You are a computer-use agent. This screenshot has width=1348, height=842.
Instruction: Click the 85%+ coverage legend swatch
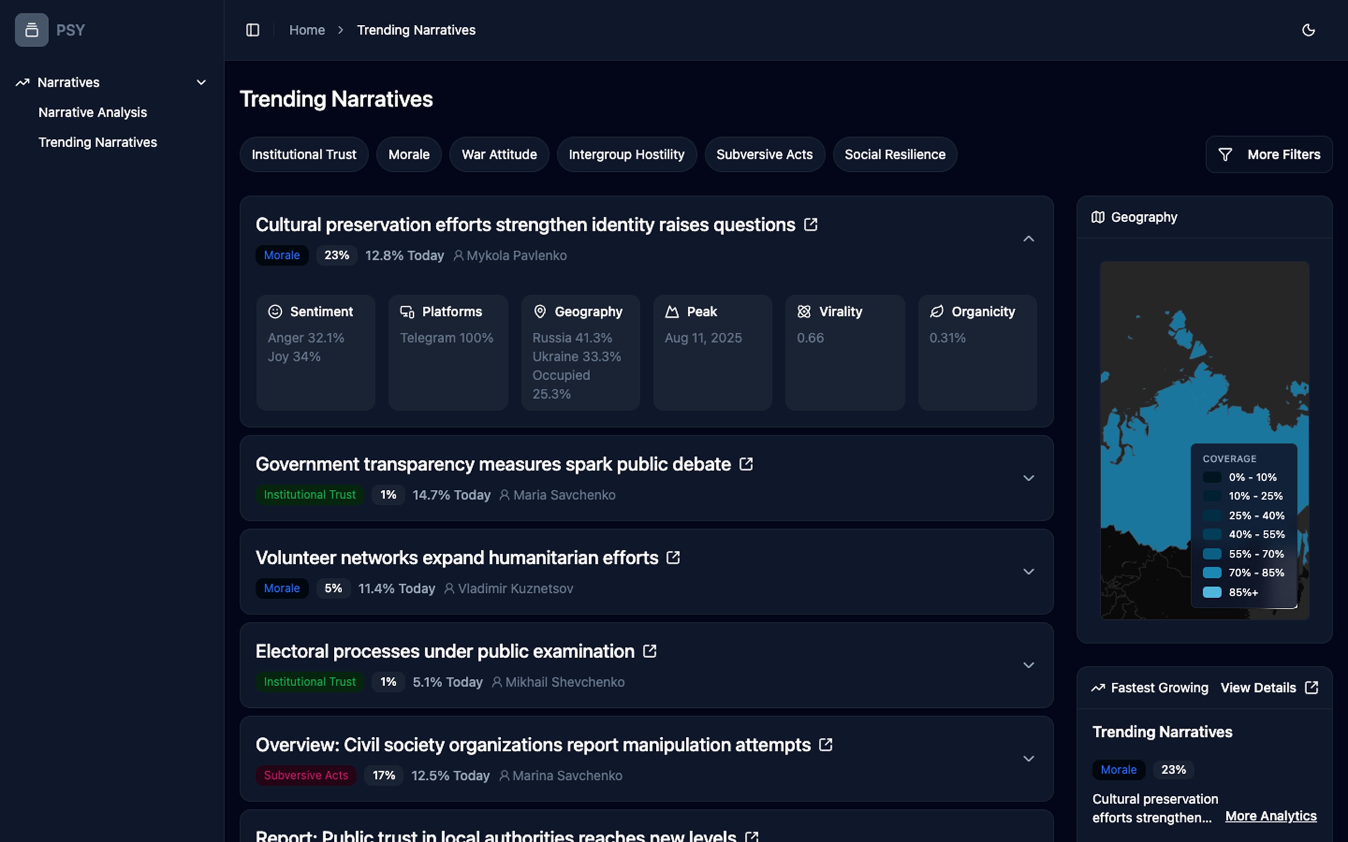pyautogui.click(x=1211, y=593)
